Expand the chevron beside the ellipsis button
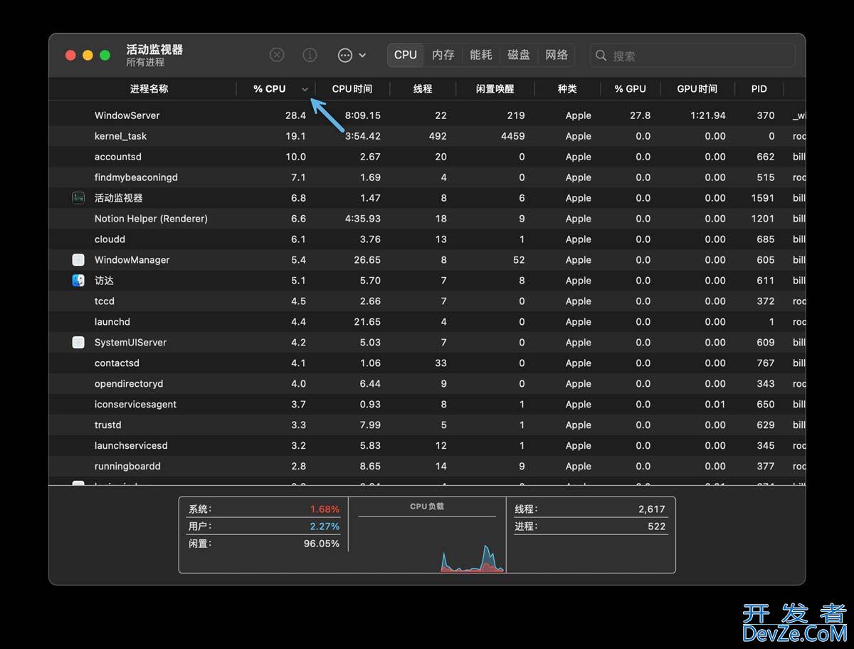Viewport: 854px width, 649px height. tap(362, 56)
